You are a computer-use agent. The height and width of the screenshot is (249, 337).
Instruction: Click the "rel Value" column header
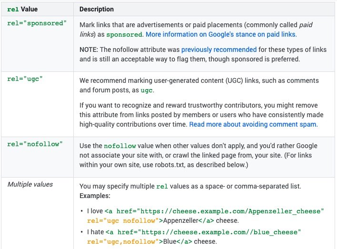click(23, 9)
